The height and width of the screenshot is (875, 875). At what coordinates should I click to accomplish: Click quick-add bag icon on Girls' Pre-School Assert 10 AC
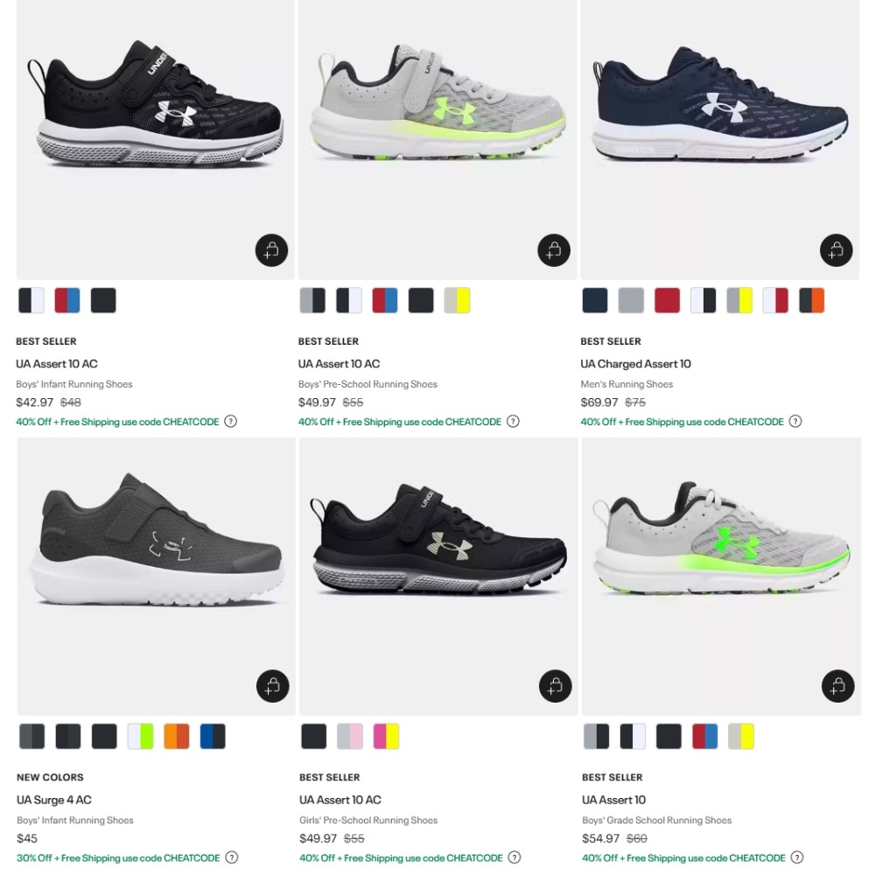coord(556,686)
